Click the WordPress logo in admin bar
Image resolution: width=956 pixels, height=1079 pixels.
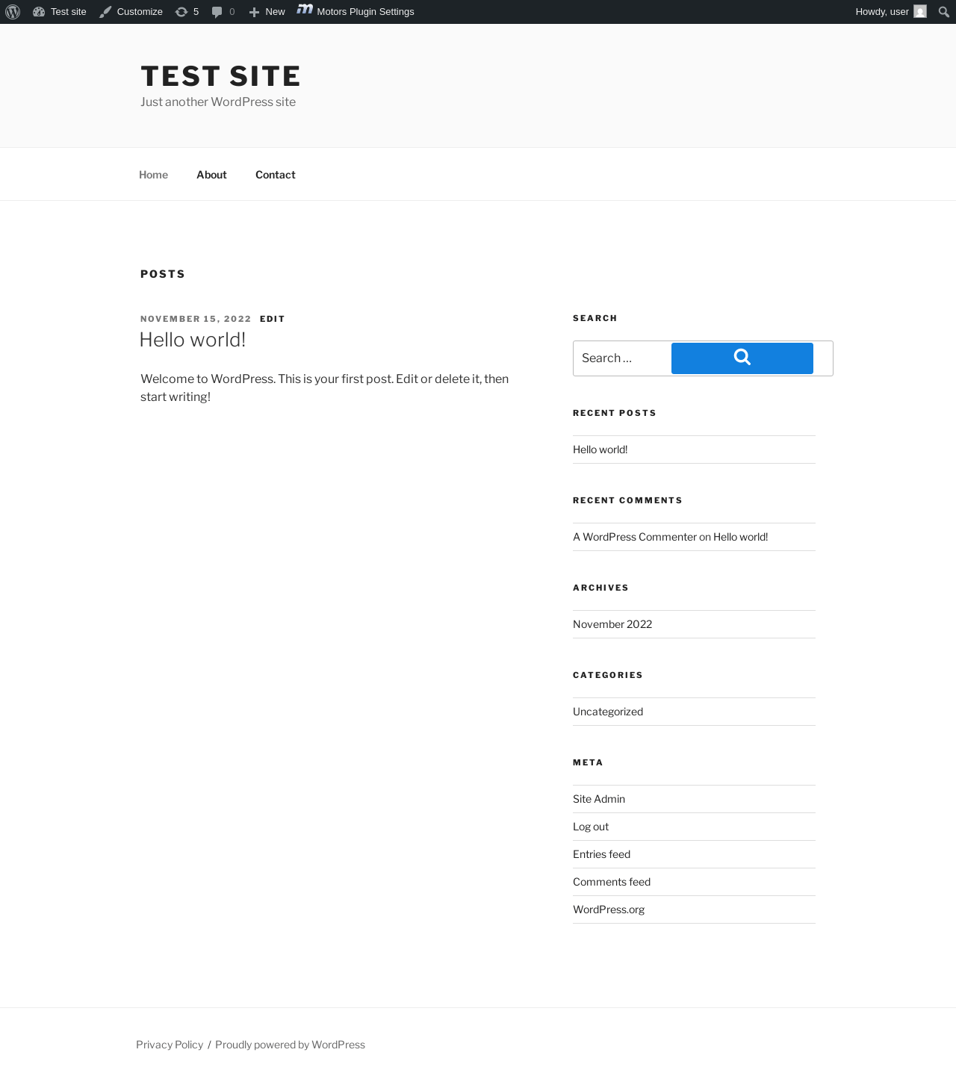tap(13, 12)
